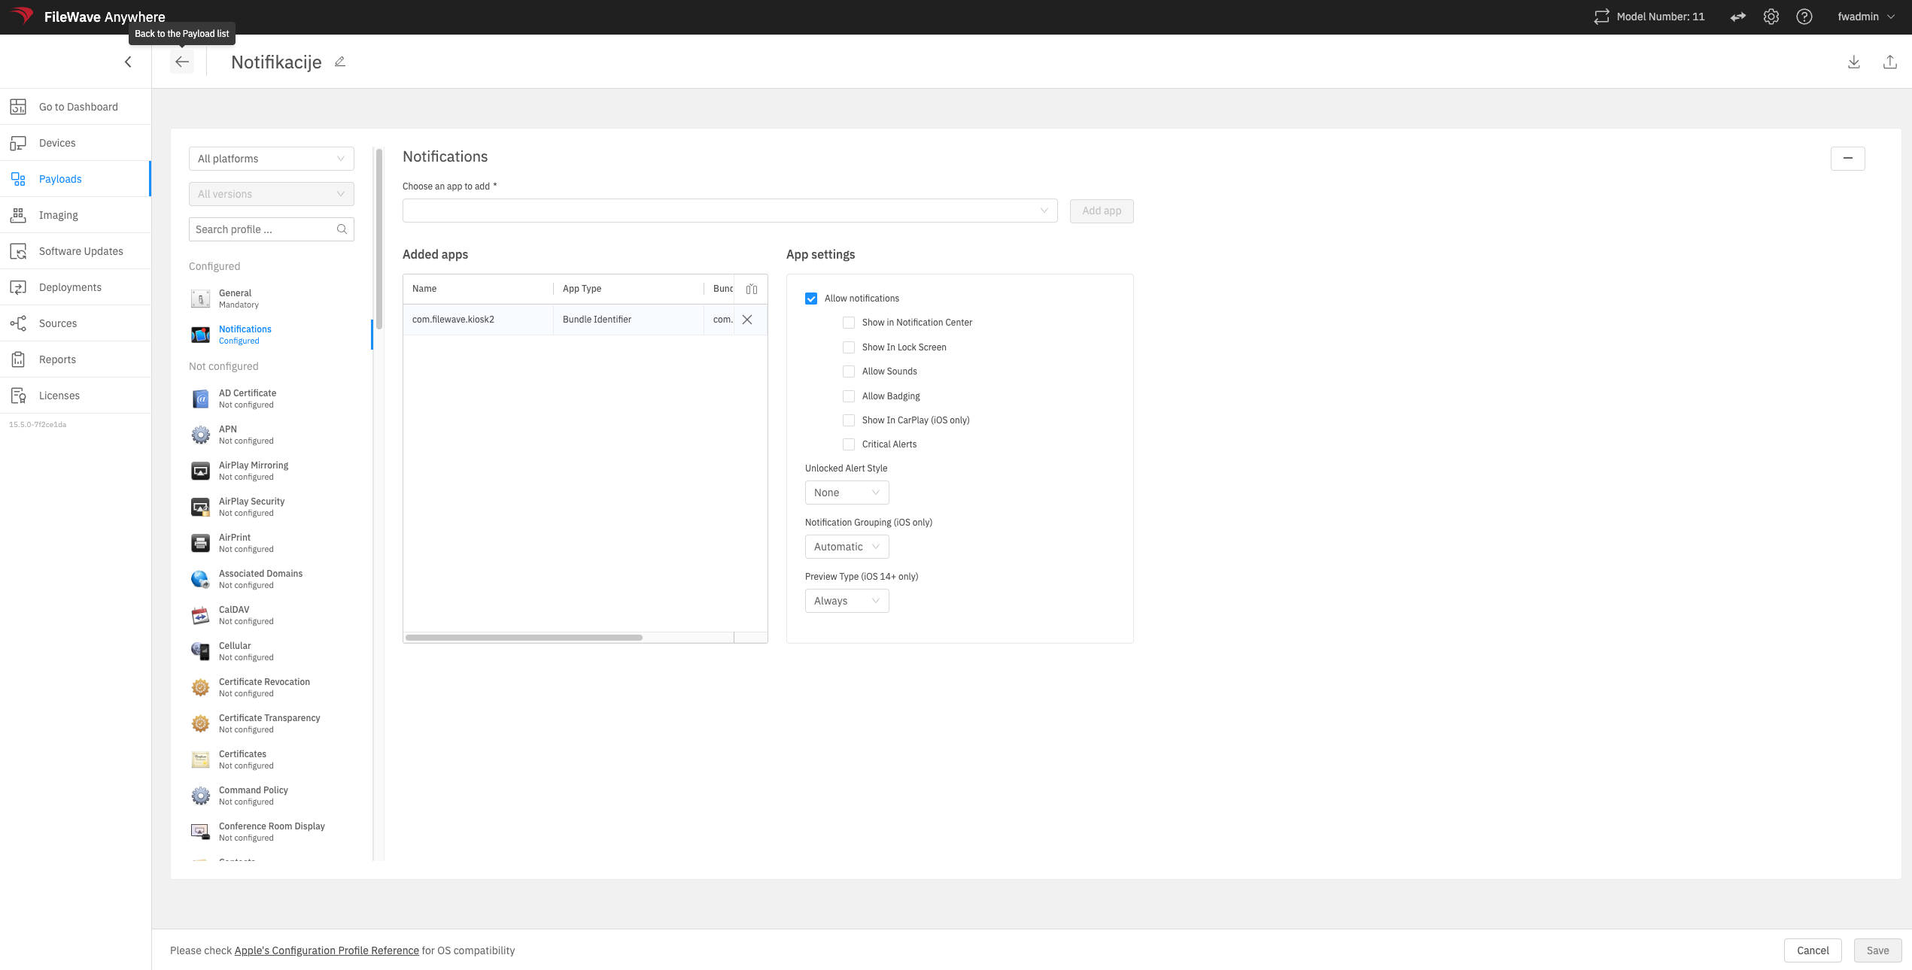
Task: Uncheck Allow notifications checkbox
Action: click(x=811, y=299)
